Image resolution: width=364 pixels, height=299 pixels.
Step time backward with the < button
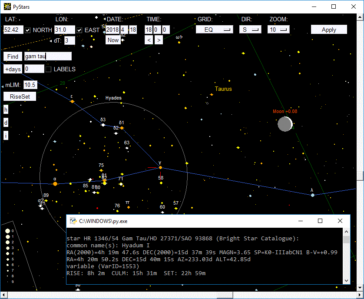(x=149, y=40)
